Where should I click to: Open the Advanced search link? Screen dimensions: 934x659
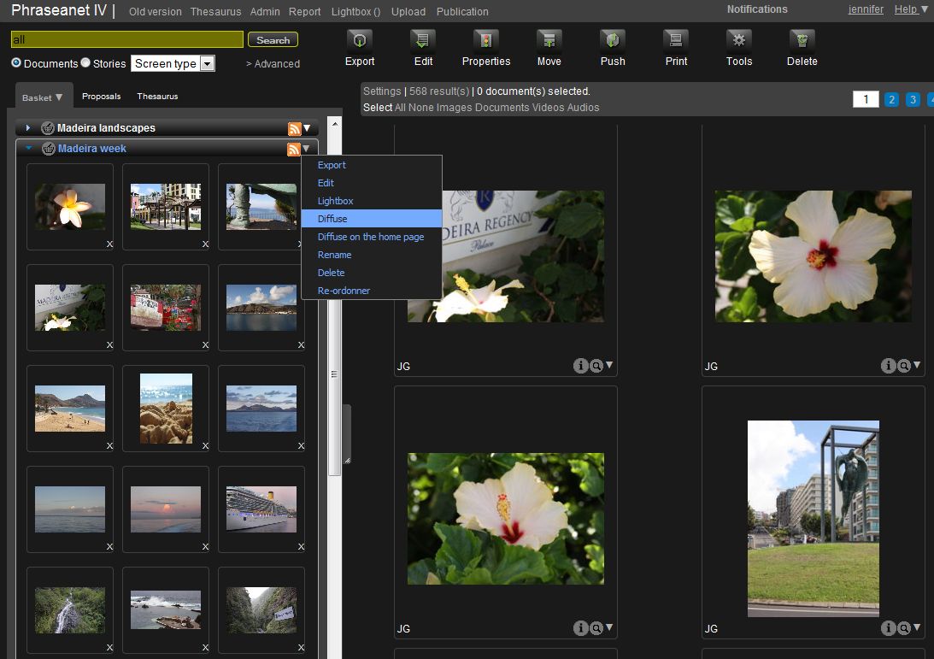tap(273, 64)
